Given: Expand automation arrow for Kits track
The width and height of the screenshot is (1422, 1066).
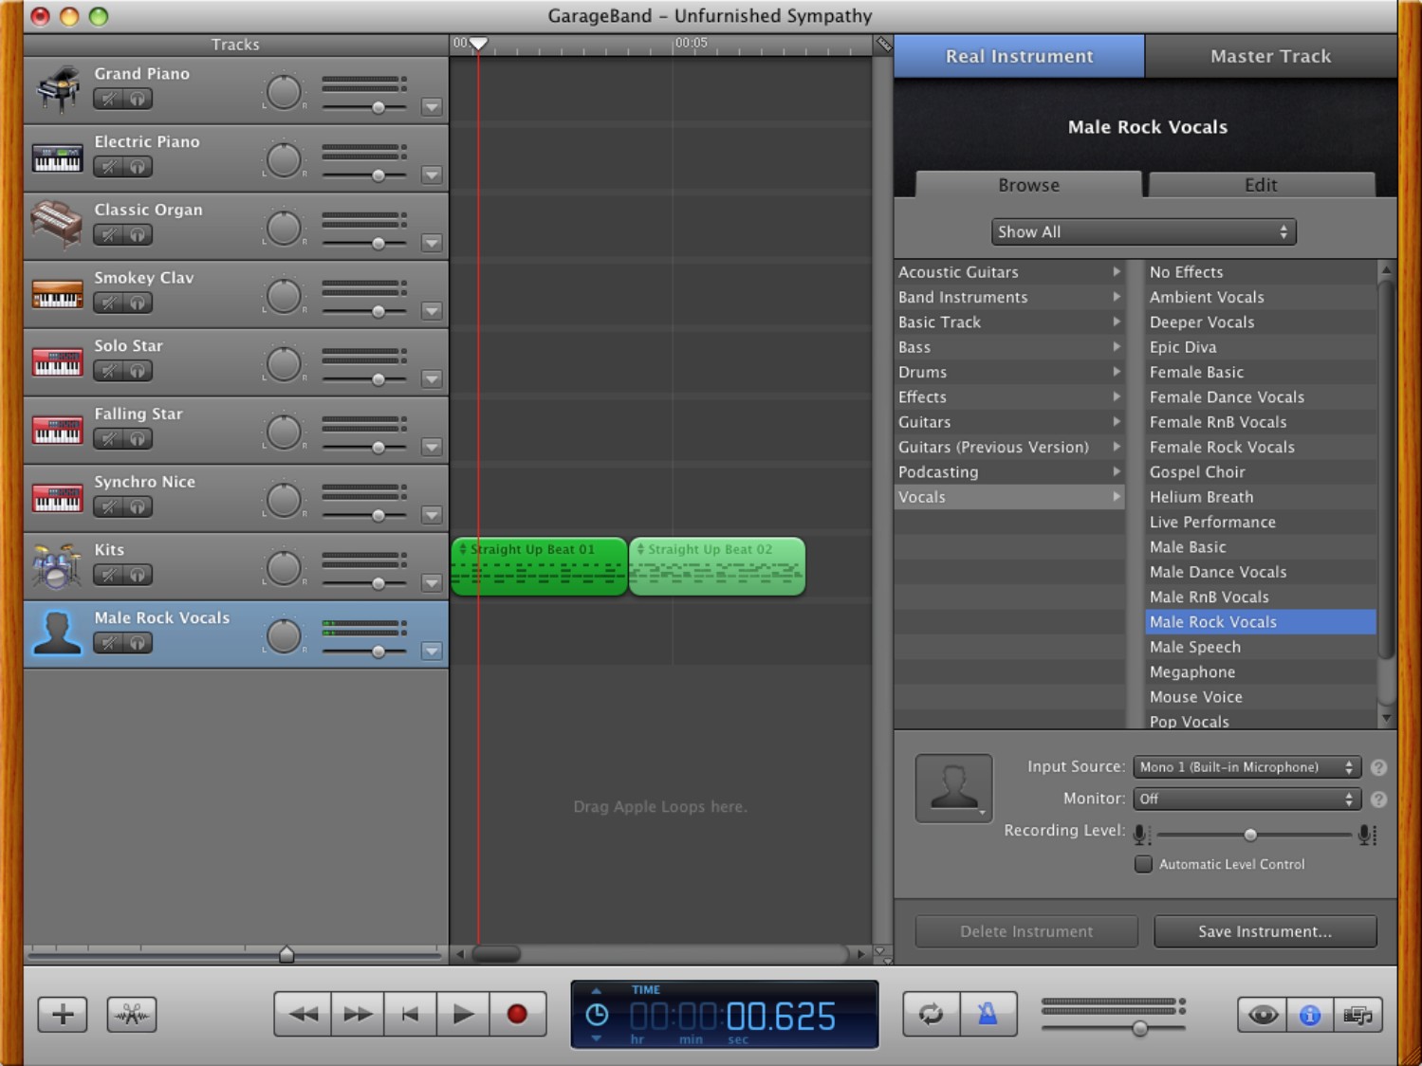Looking at the screenshot, I should [432, 582].
